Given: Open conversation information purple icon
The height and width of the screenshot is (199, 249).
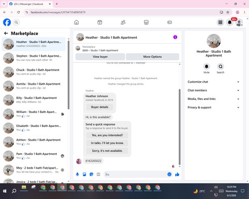Looking at the screenshot, I should pyautogui.click(x=175, y=37).
